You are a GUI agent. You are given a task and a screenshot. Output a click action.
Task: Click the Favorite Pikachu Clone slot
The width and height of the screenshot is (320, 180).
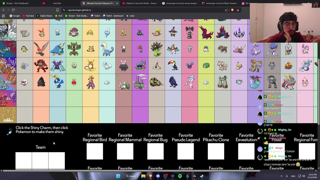(x=216, y=151)
